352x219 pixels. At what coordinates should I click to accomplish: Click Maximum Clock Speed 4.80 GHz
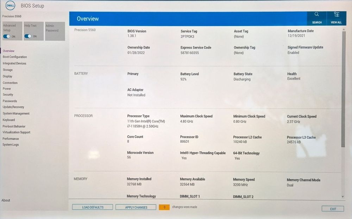coord(187,121)
